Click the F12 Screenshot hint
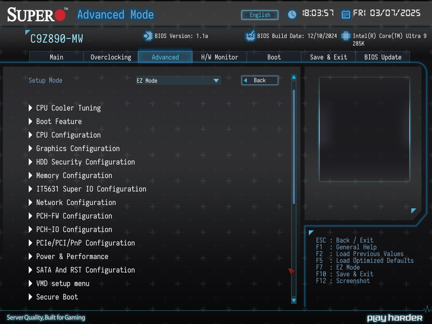 click(x=343, y=281)
